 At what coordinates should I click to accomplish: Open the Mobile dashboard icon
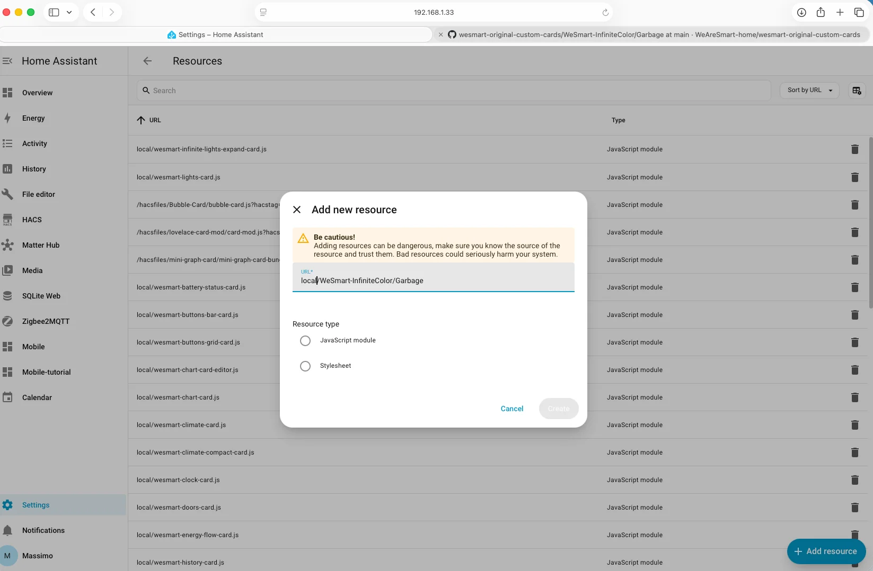point(7,347)
